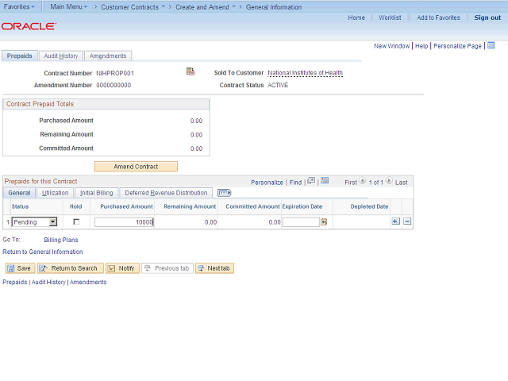Open National Institutes of Health customer link

click(305, 73)
